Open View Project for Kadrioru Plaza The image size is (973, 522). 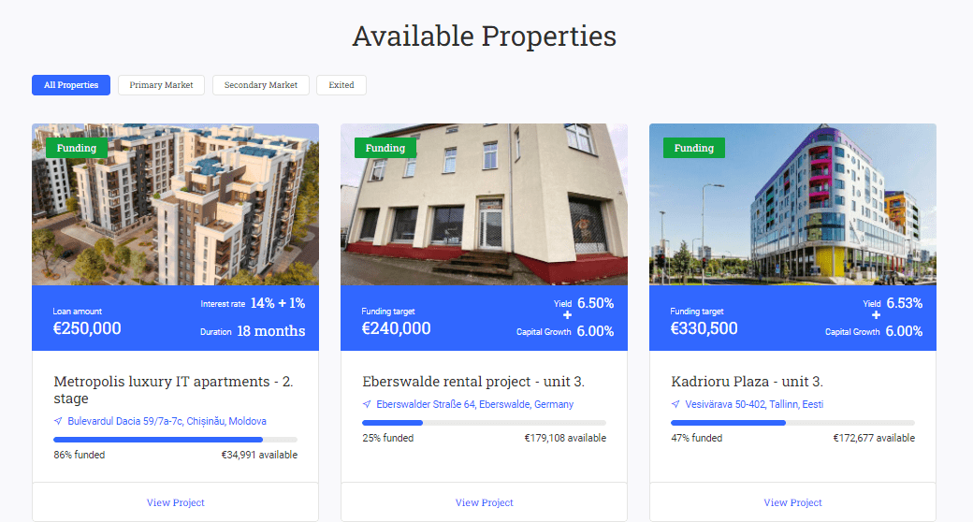[792, 502]
